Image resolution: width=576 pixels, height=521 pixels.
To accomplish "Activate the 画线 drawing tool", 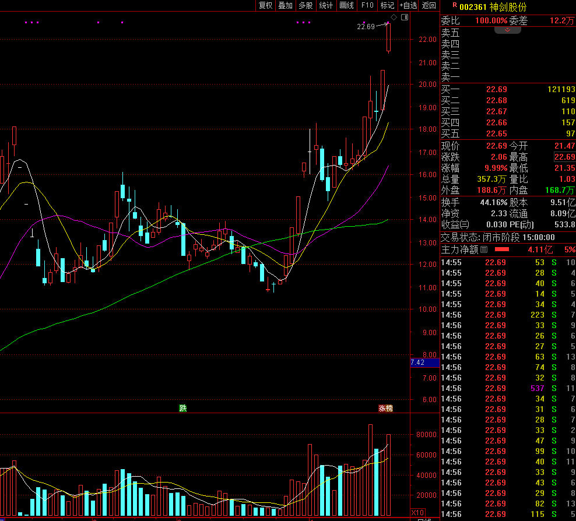I will [346, 5].
